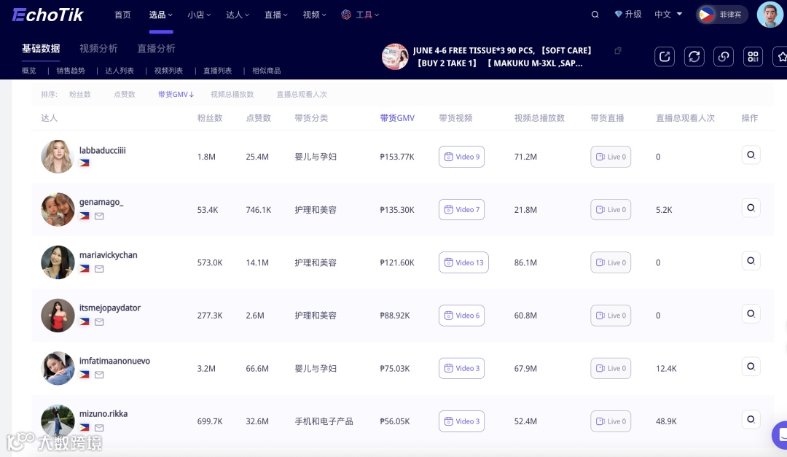Sort by 视频总播放数
Viewport: 787px width, 457px height.
(x=232, y=95)
